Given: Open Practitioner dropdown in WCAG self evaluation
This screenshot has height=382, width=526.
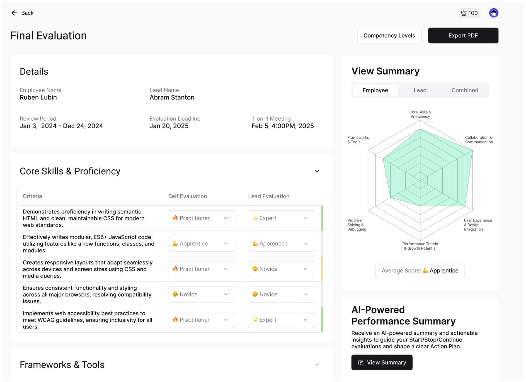Looking at the screenshot, I should 226,320.
